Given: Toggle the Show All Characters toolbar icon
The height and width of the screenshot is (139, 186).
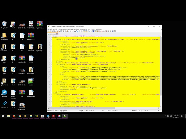Looking at the screenshot, I should 91,31.
